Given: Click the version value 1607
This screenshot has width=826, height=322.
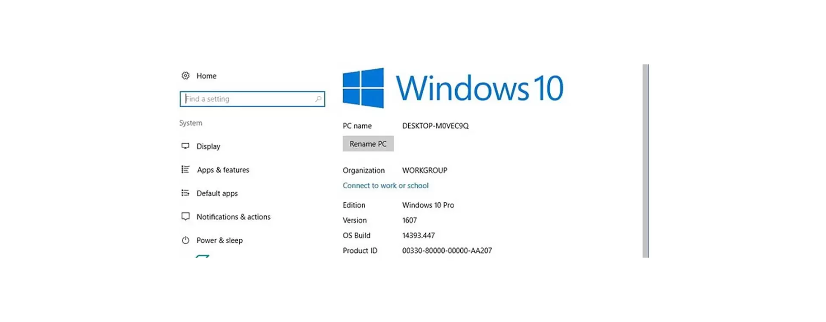Looking at the screenshot, I should coord(410,220).
